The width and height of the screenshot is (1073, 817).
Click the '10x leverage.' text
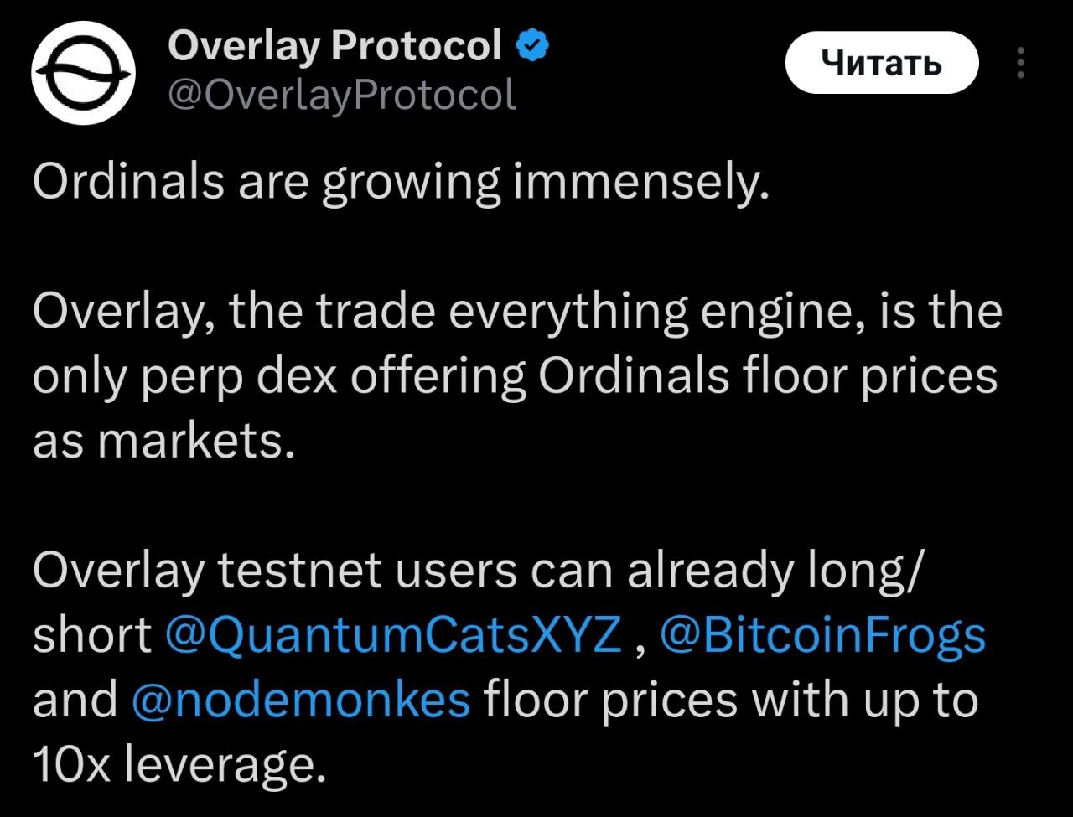(179, 764)
